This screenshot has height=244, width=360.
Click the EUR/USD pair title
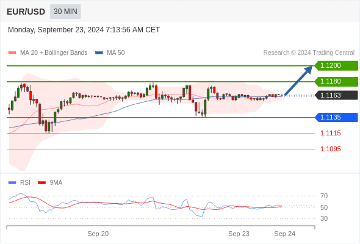26,12
